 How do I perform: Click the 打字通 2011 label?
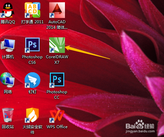point(32,22)
